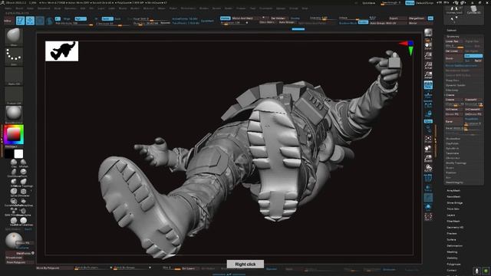The width and height of the screenshot is (491, 276).
Task: Click the CreaseAll button
Action: click(x=473, y=100)
